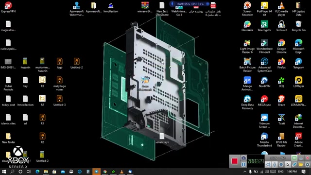Viewport: 311px width, 175px height.
Task: Open the recording resolution size selector
Action: tap(277, 158)
